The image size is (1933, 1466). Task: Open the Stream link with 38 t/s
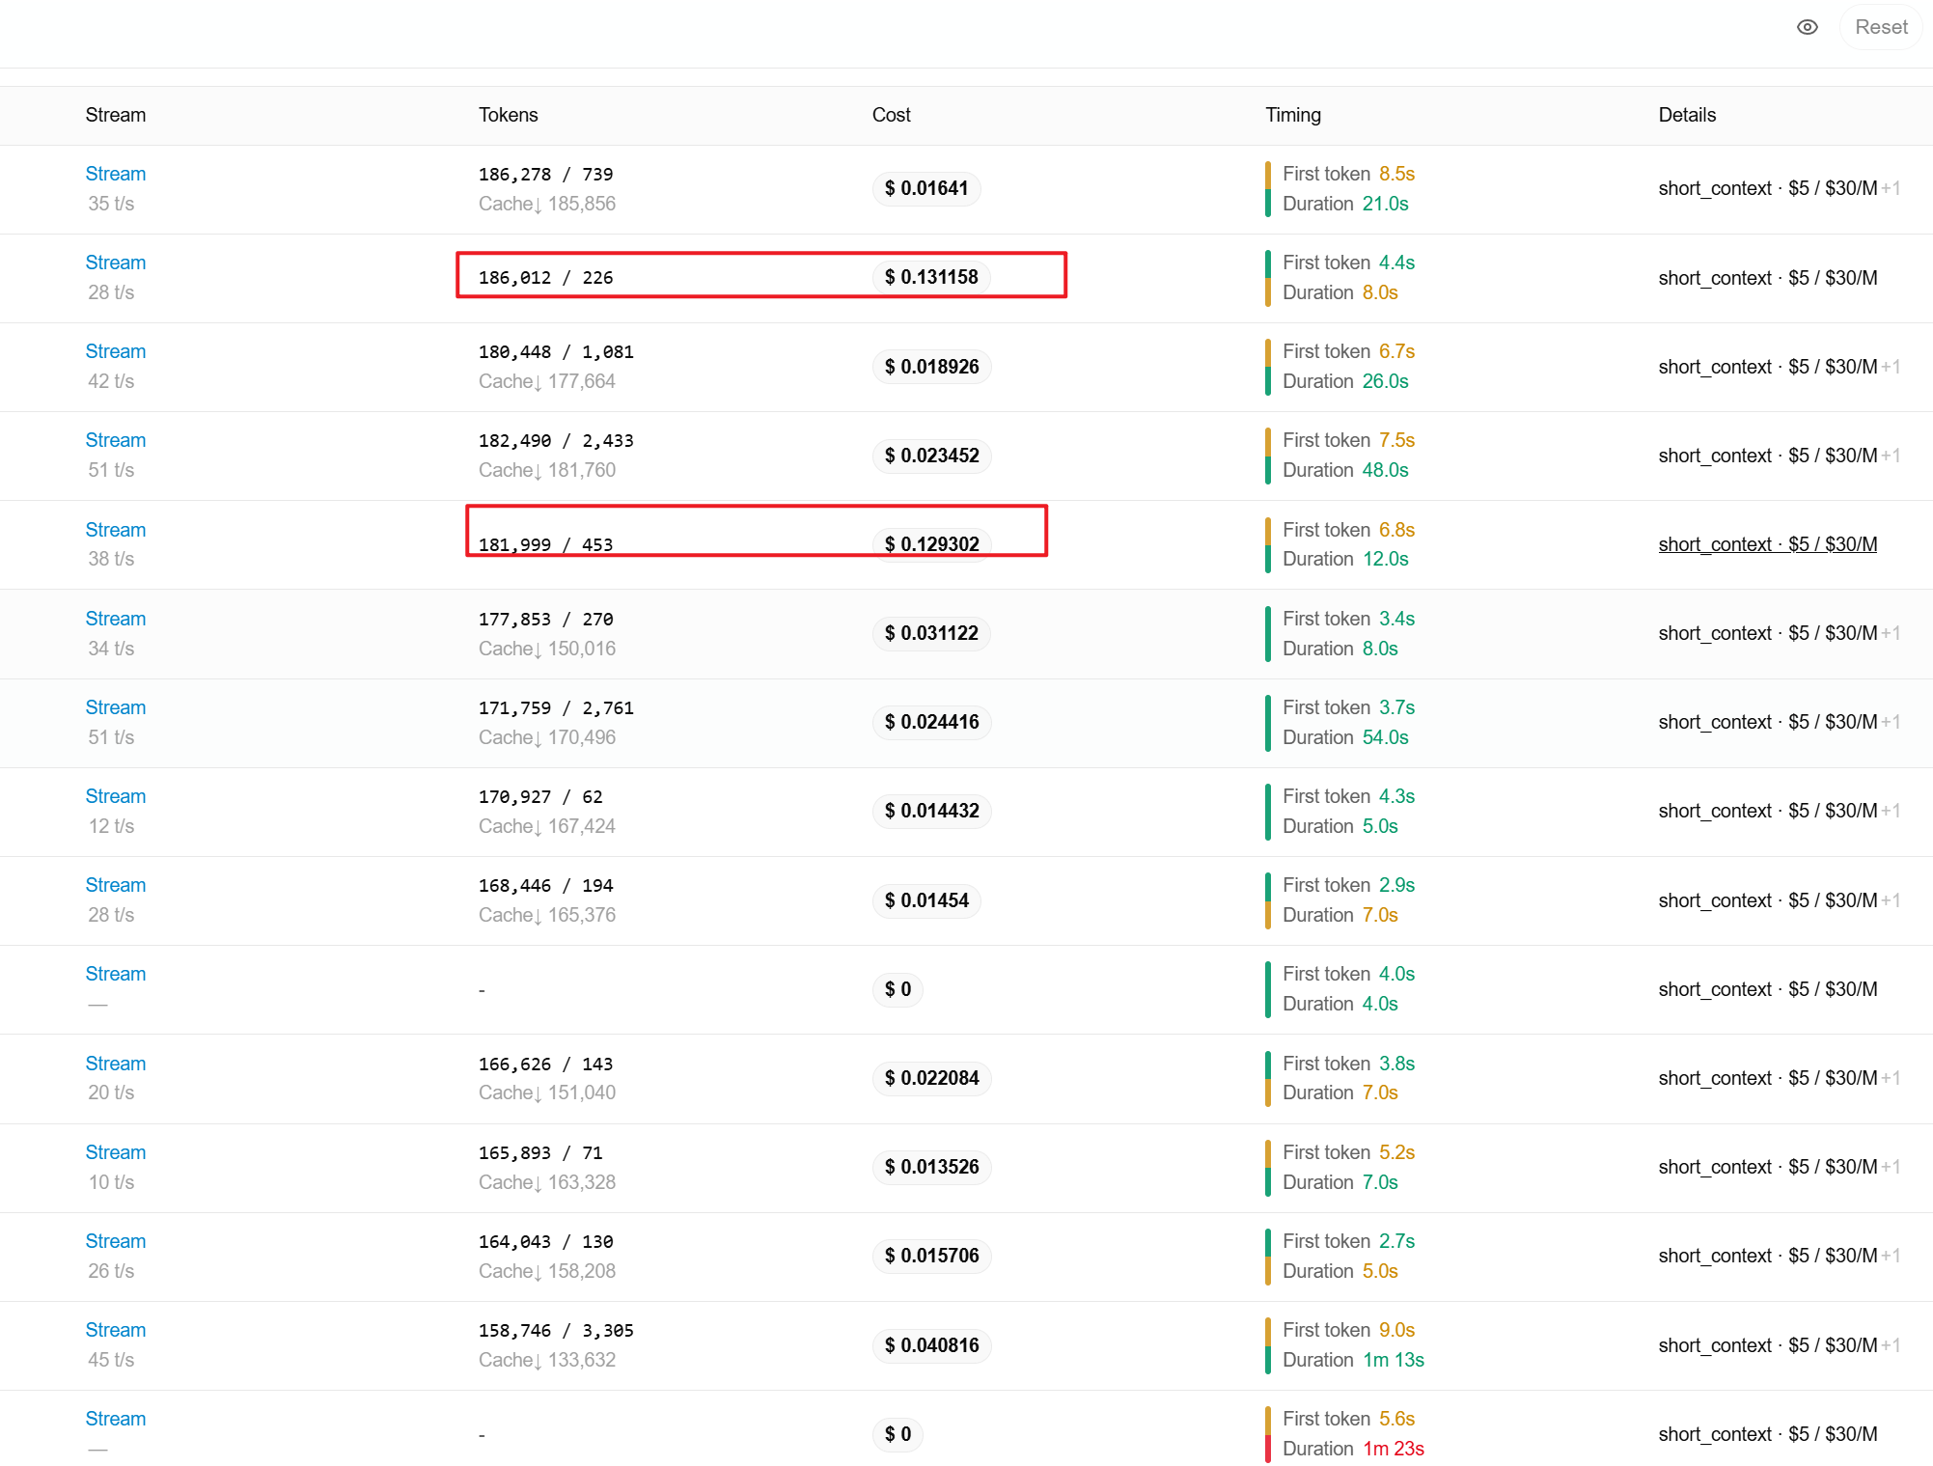(116, 530)
